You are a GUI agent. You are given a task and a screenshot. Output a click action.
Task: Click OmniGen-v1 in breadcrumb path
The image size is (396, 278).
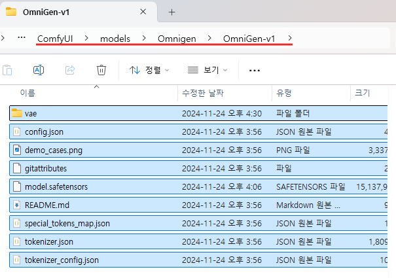click(249, 39)
